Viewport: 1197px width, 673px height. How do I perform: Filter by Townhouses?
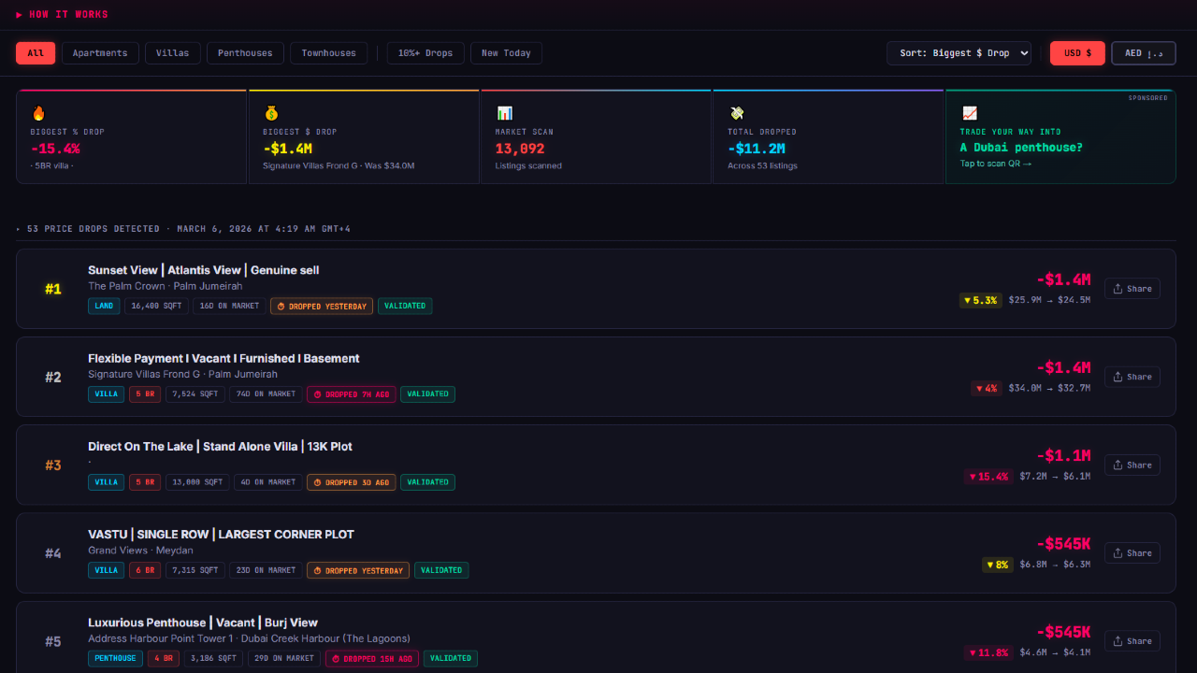328,53
